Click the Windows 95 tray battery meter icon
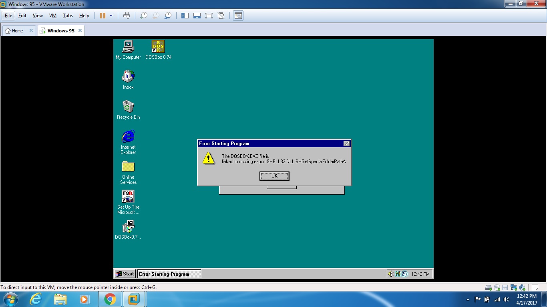This screenshot has width=547, height=307. (398, 274)
